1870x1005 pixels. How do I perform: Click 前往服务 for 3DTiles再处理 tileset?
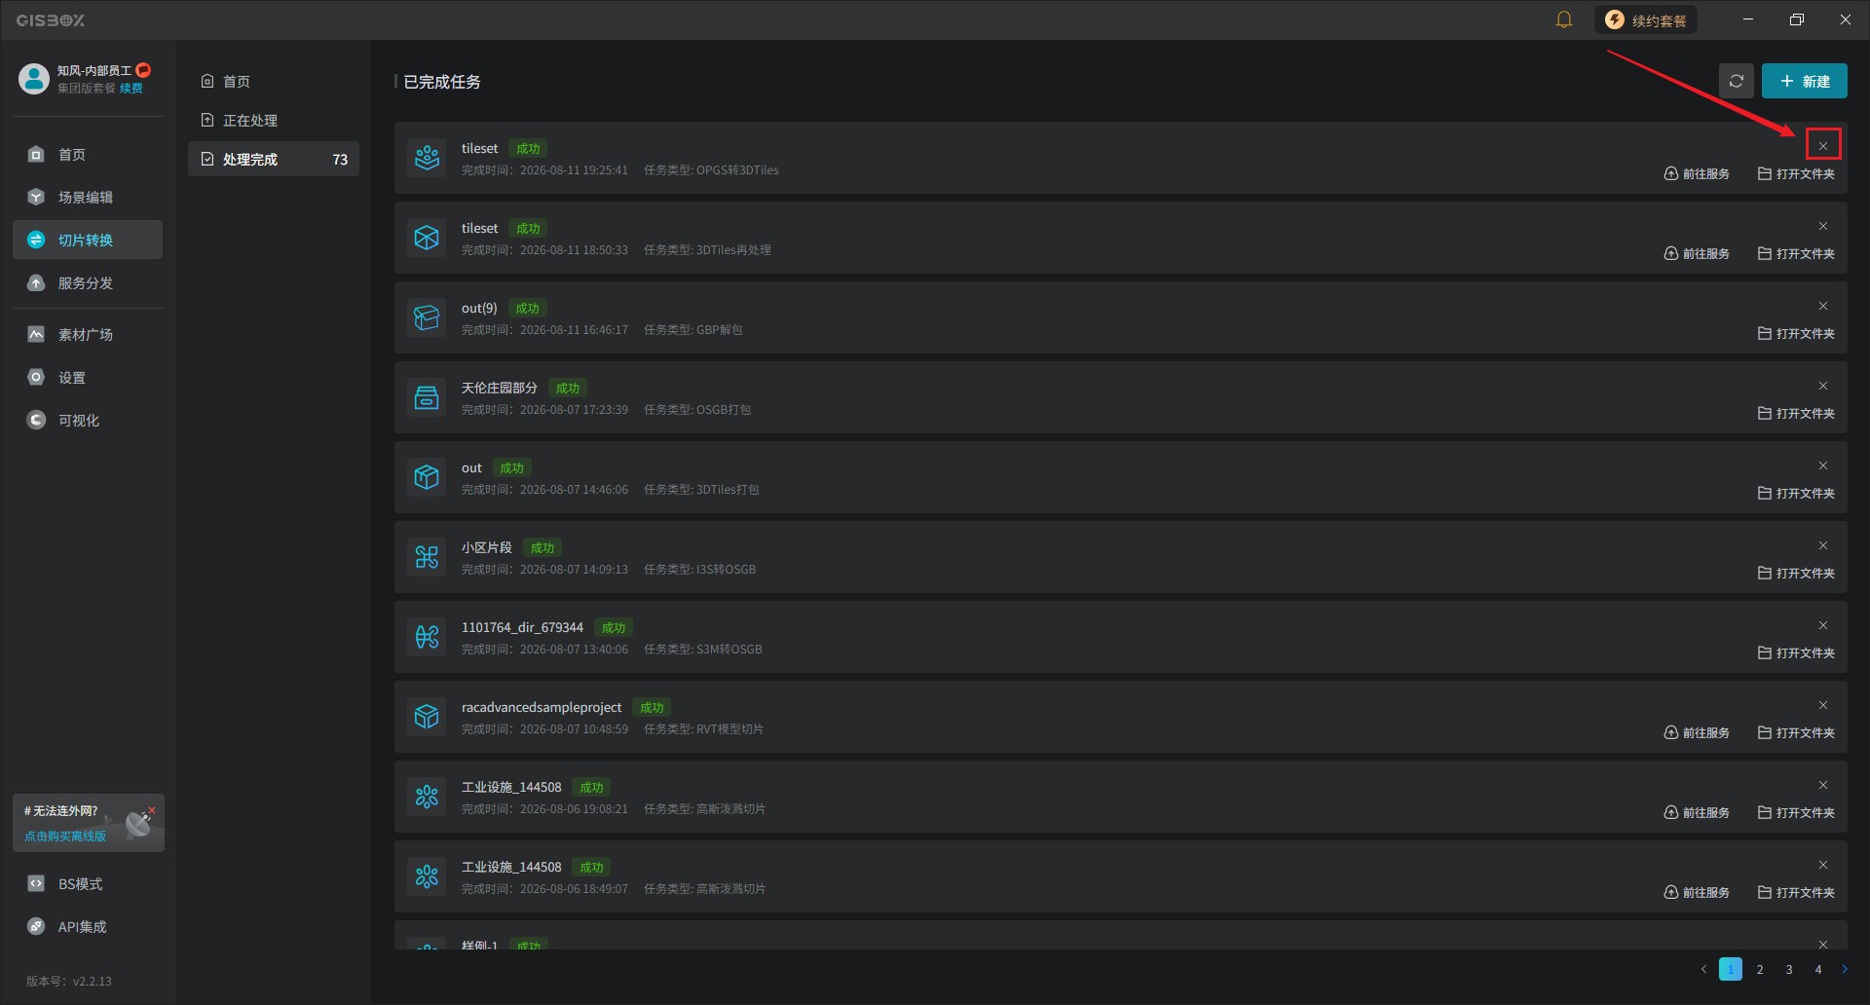[x=1697, y=253]
